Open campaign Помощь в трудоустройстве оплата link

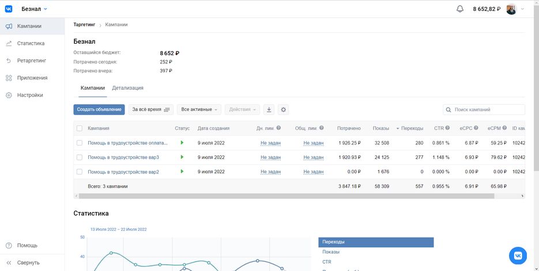[x=127, y=143]
